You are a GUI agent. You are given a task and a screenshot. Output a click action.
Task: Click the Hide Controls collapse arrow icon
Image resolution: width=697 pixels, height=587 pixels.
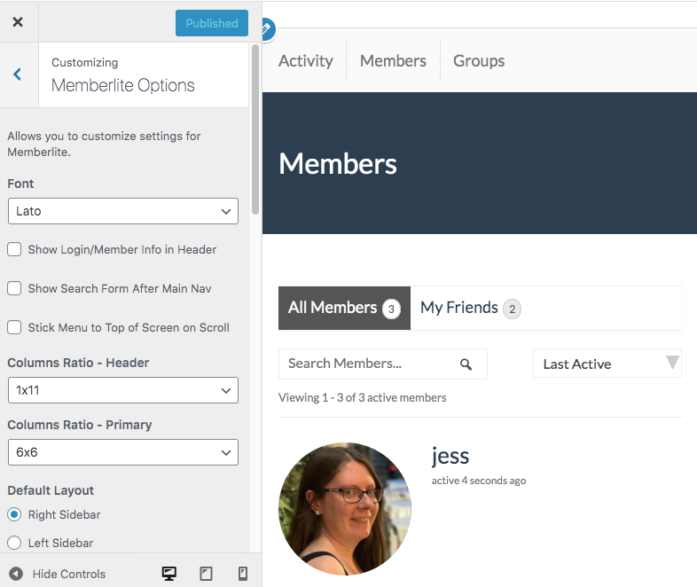coord(15,574)
